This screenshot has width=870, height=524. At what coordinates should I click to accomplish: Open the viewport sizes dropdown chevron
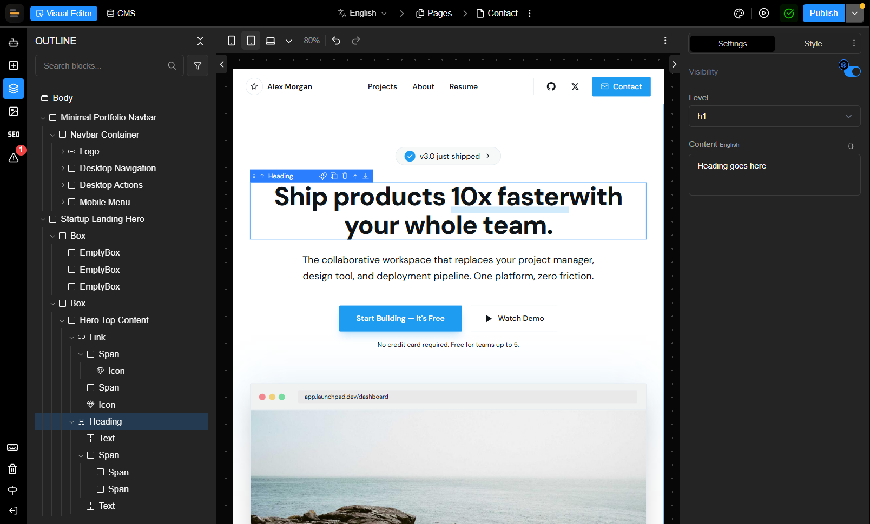tap(289, 41)
